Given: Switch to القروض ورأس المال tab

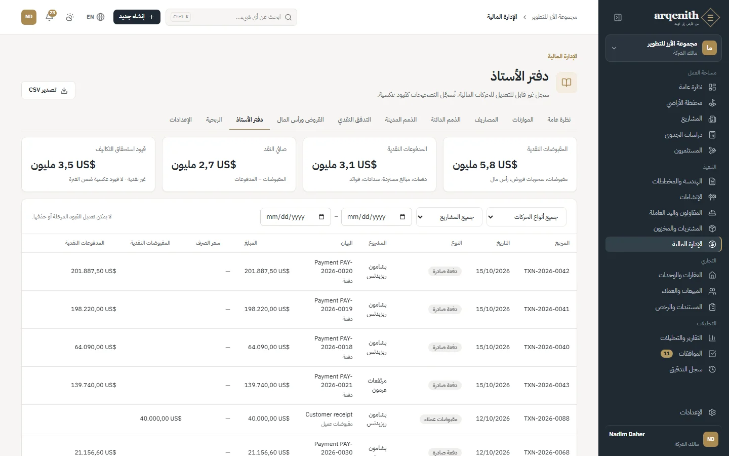Looking at the screenshot, I should [301, 120].
